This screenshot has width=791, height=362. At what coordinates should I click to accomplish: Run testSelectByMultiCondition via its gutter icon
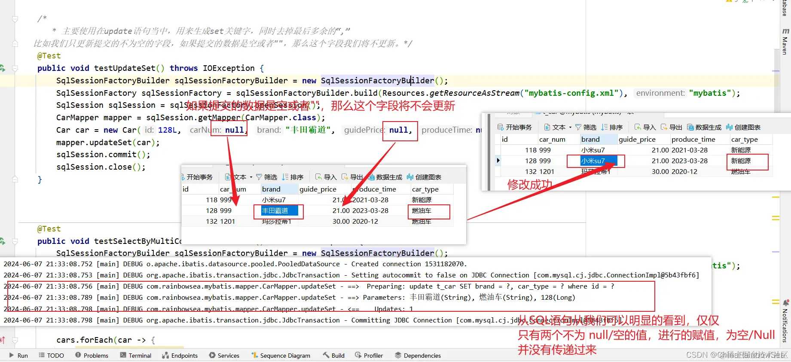[3, 241]
